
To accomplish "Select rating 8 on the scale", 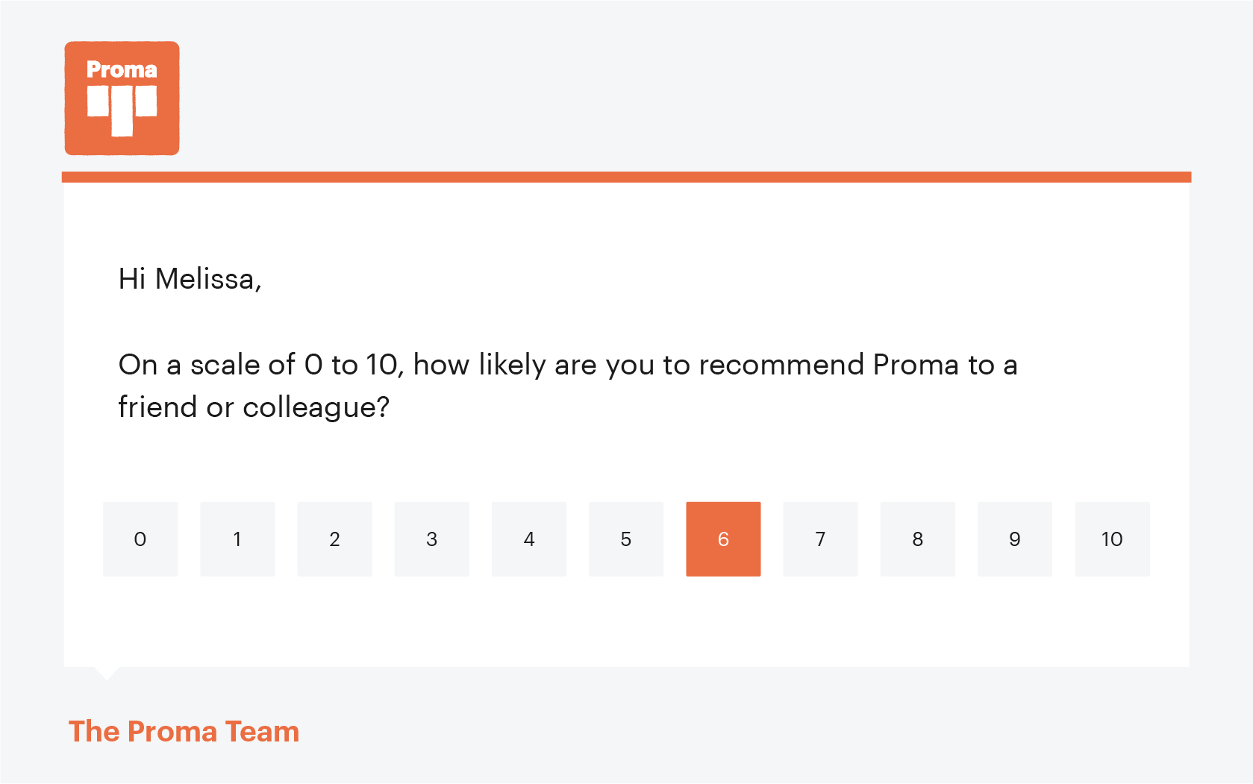I will click(917, 539).
